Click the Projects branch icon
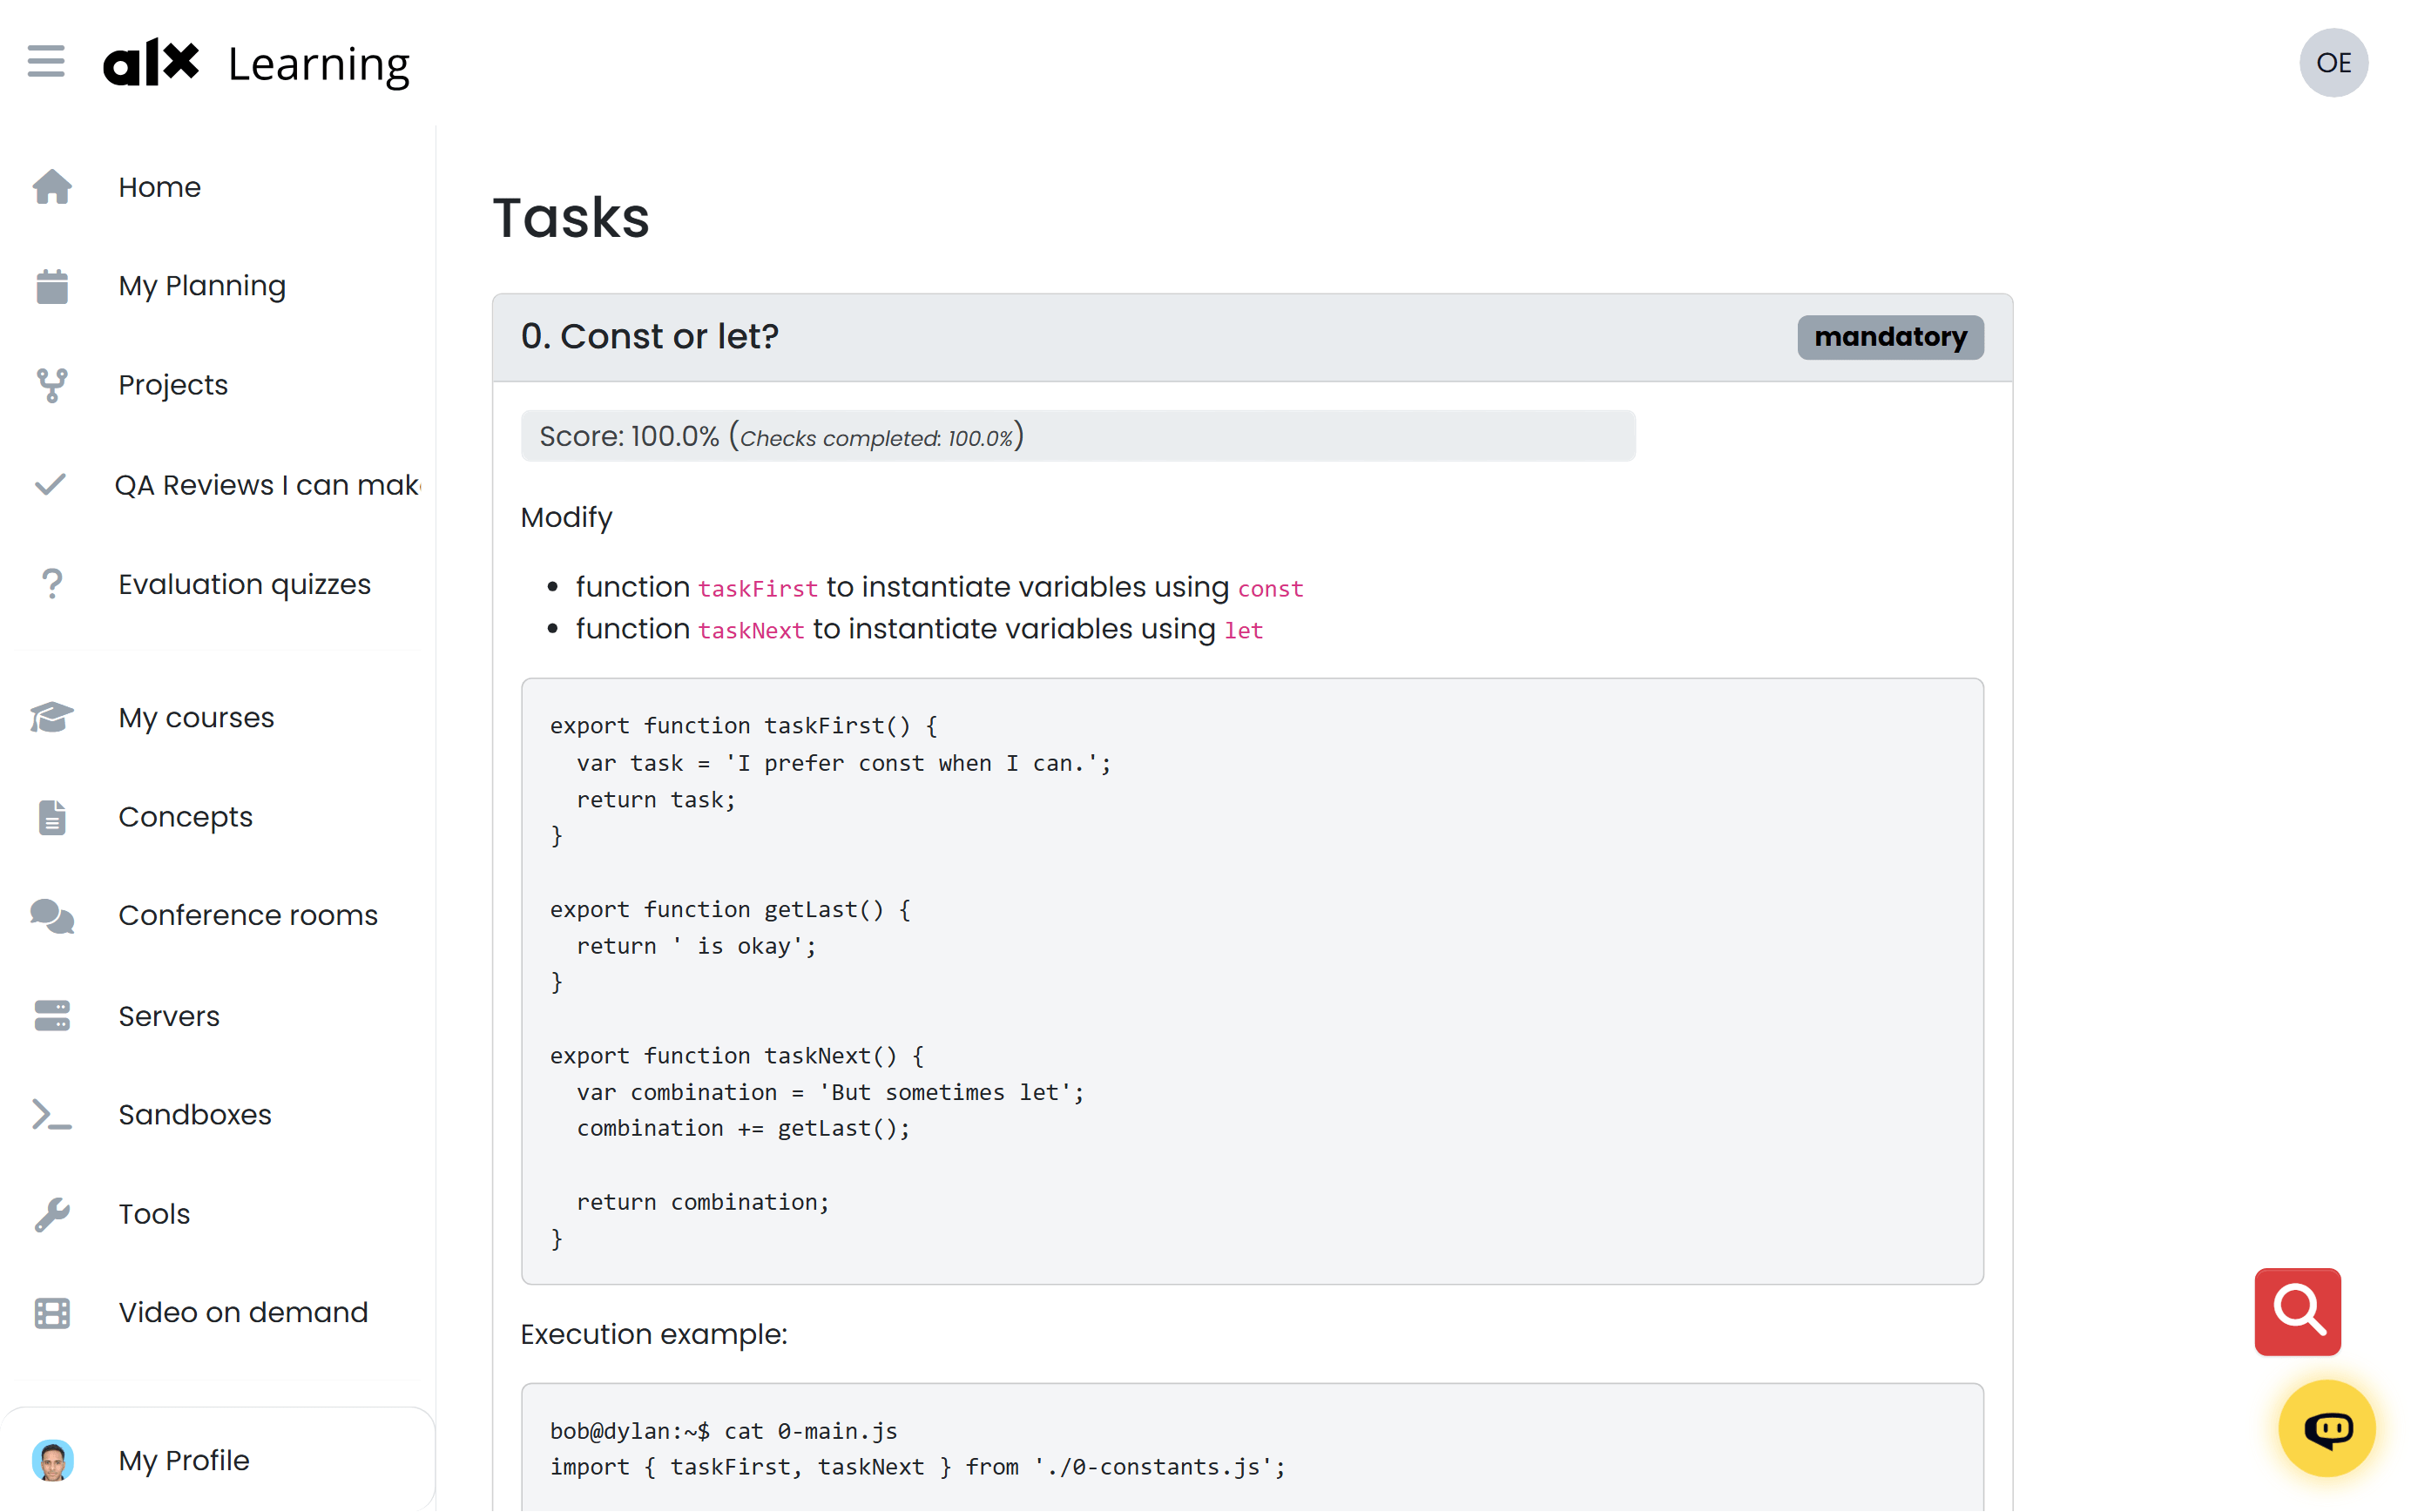This screenshot has height=1512, width=2411. click(x=52, y=385)
